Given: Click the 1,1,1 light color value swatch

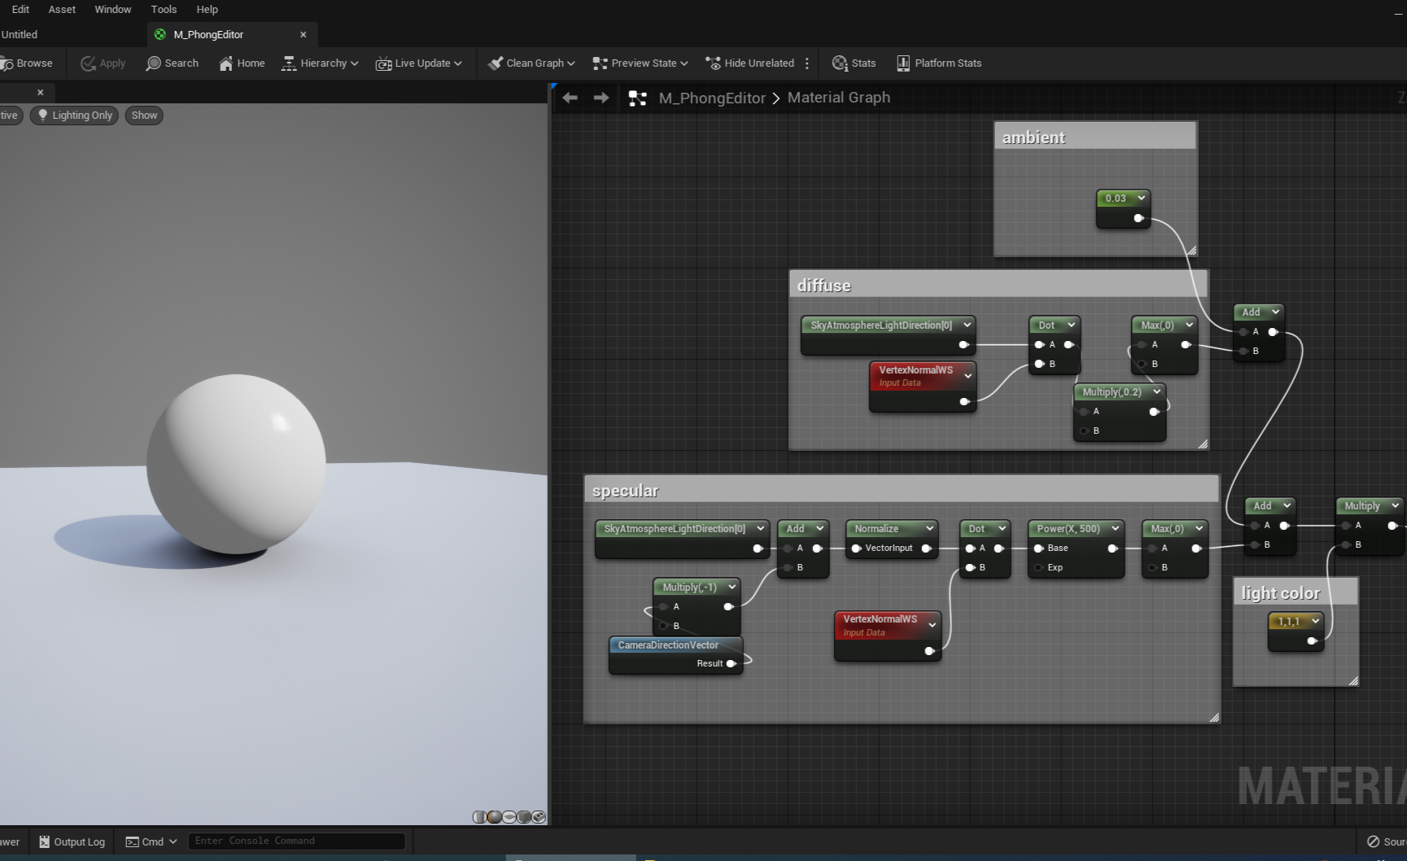Looking at the screenshot, I should tap(1291, 621).
